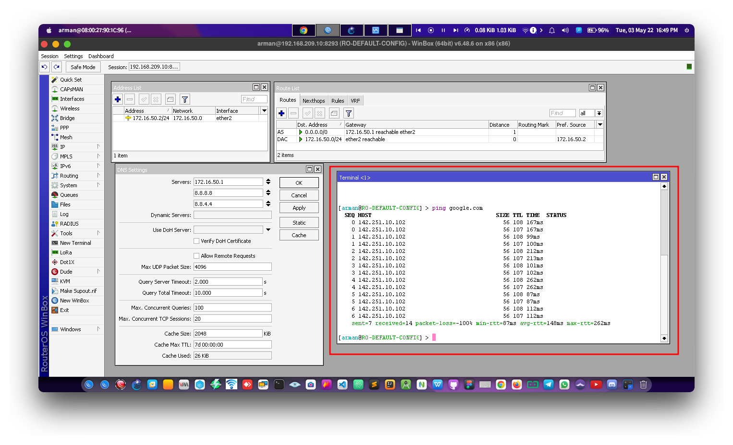
Task: Open the Dashboard menu
Action: 101,56
